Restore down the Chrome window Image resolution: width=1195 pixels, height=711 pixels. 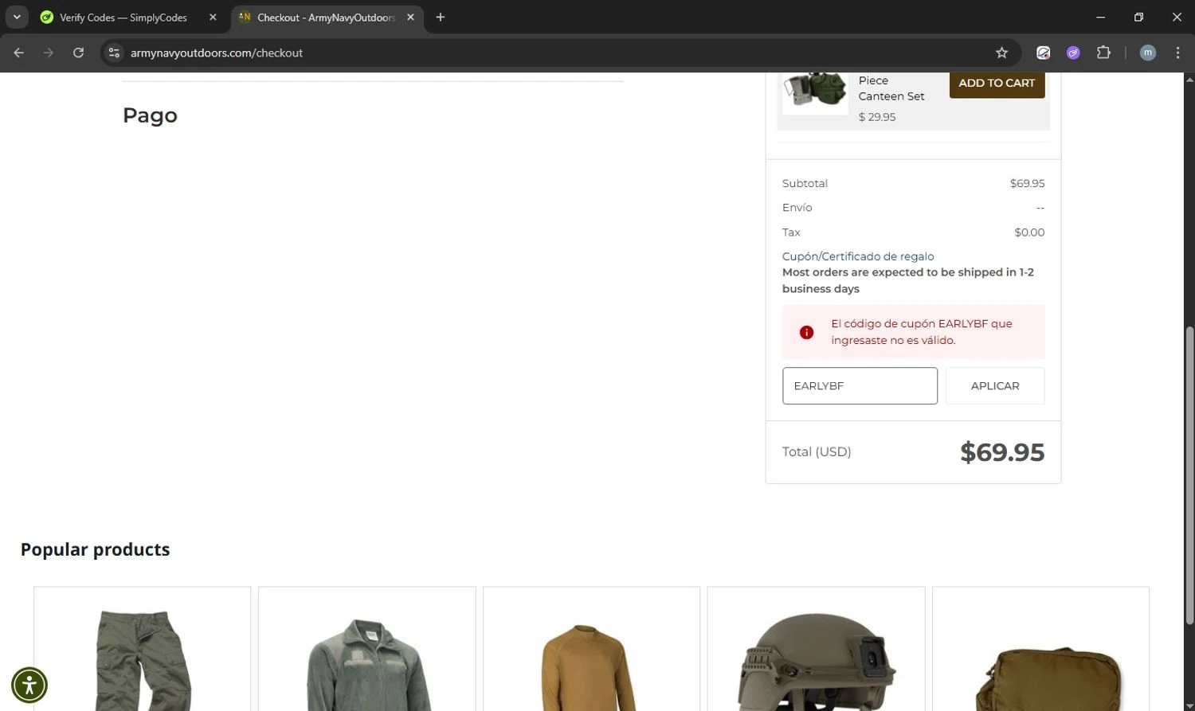[1138, 17]
